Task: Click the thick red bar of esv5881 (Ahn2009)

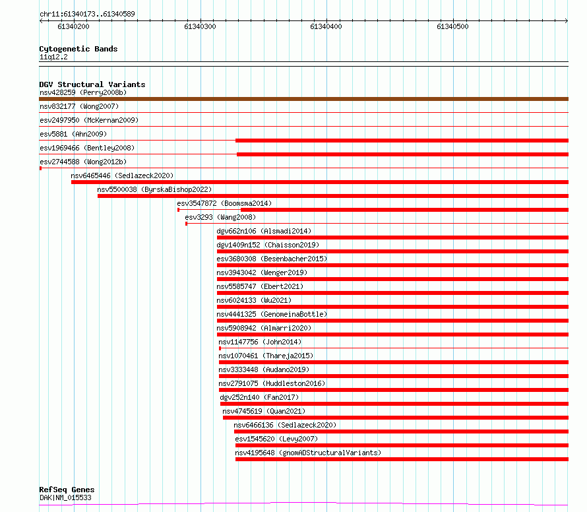Action: point(402,141)
